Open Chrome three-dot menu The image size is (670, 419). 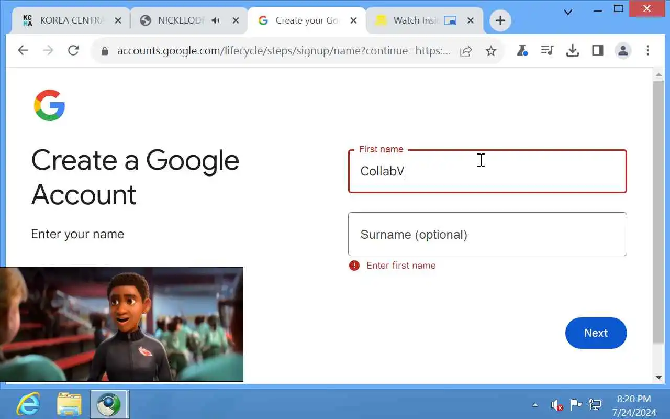pyautogui.click(x=648, y=50)
